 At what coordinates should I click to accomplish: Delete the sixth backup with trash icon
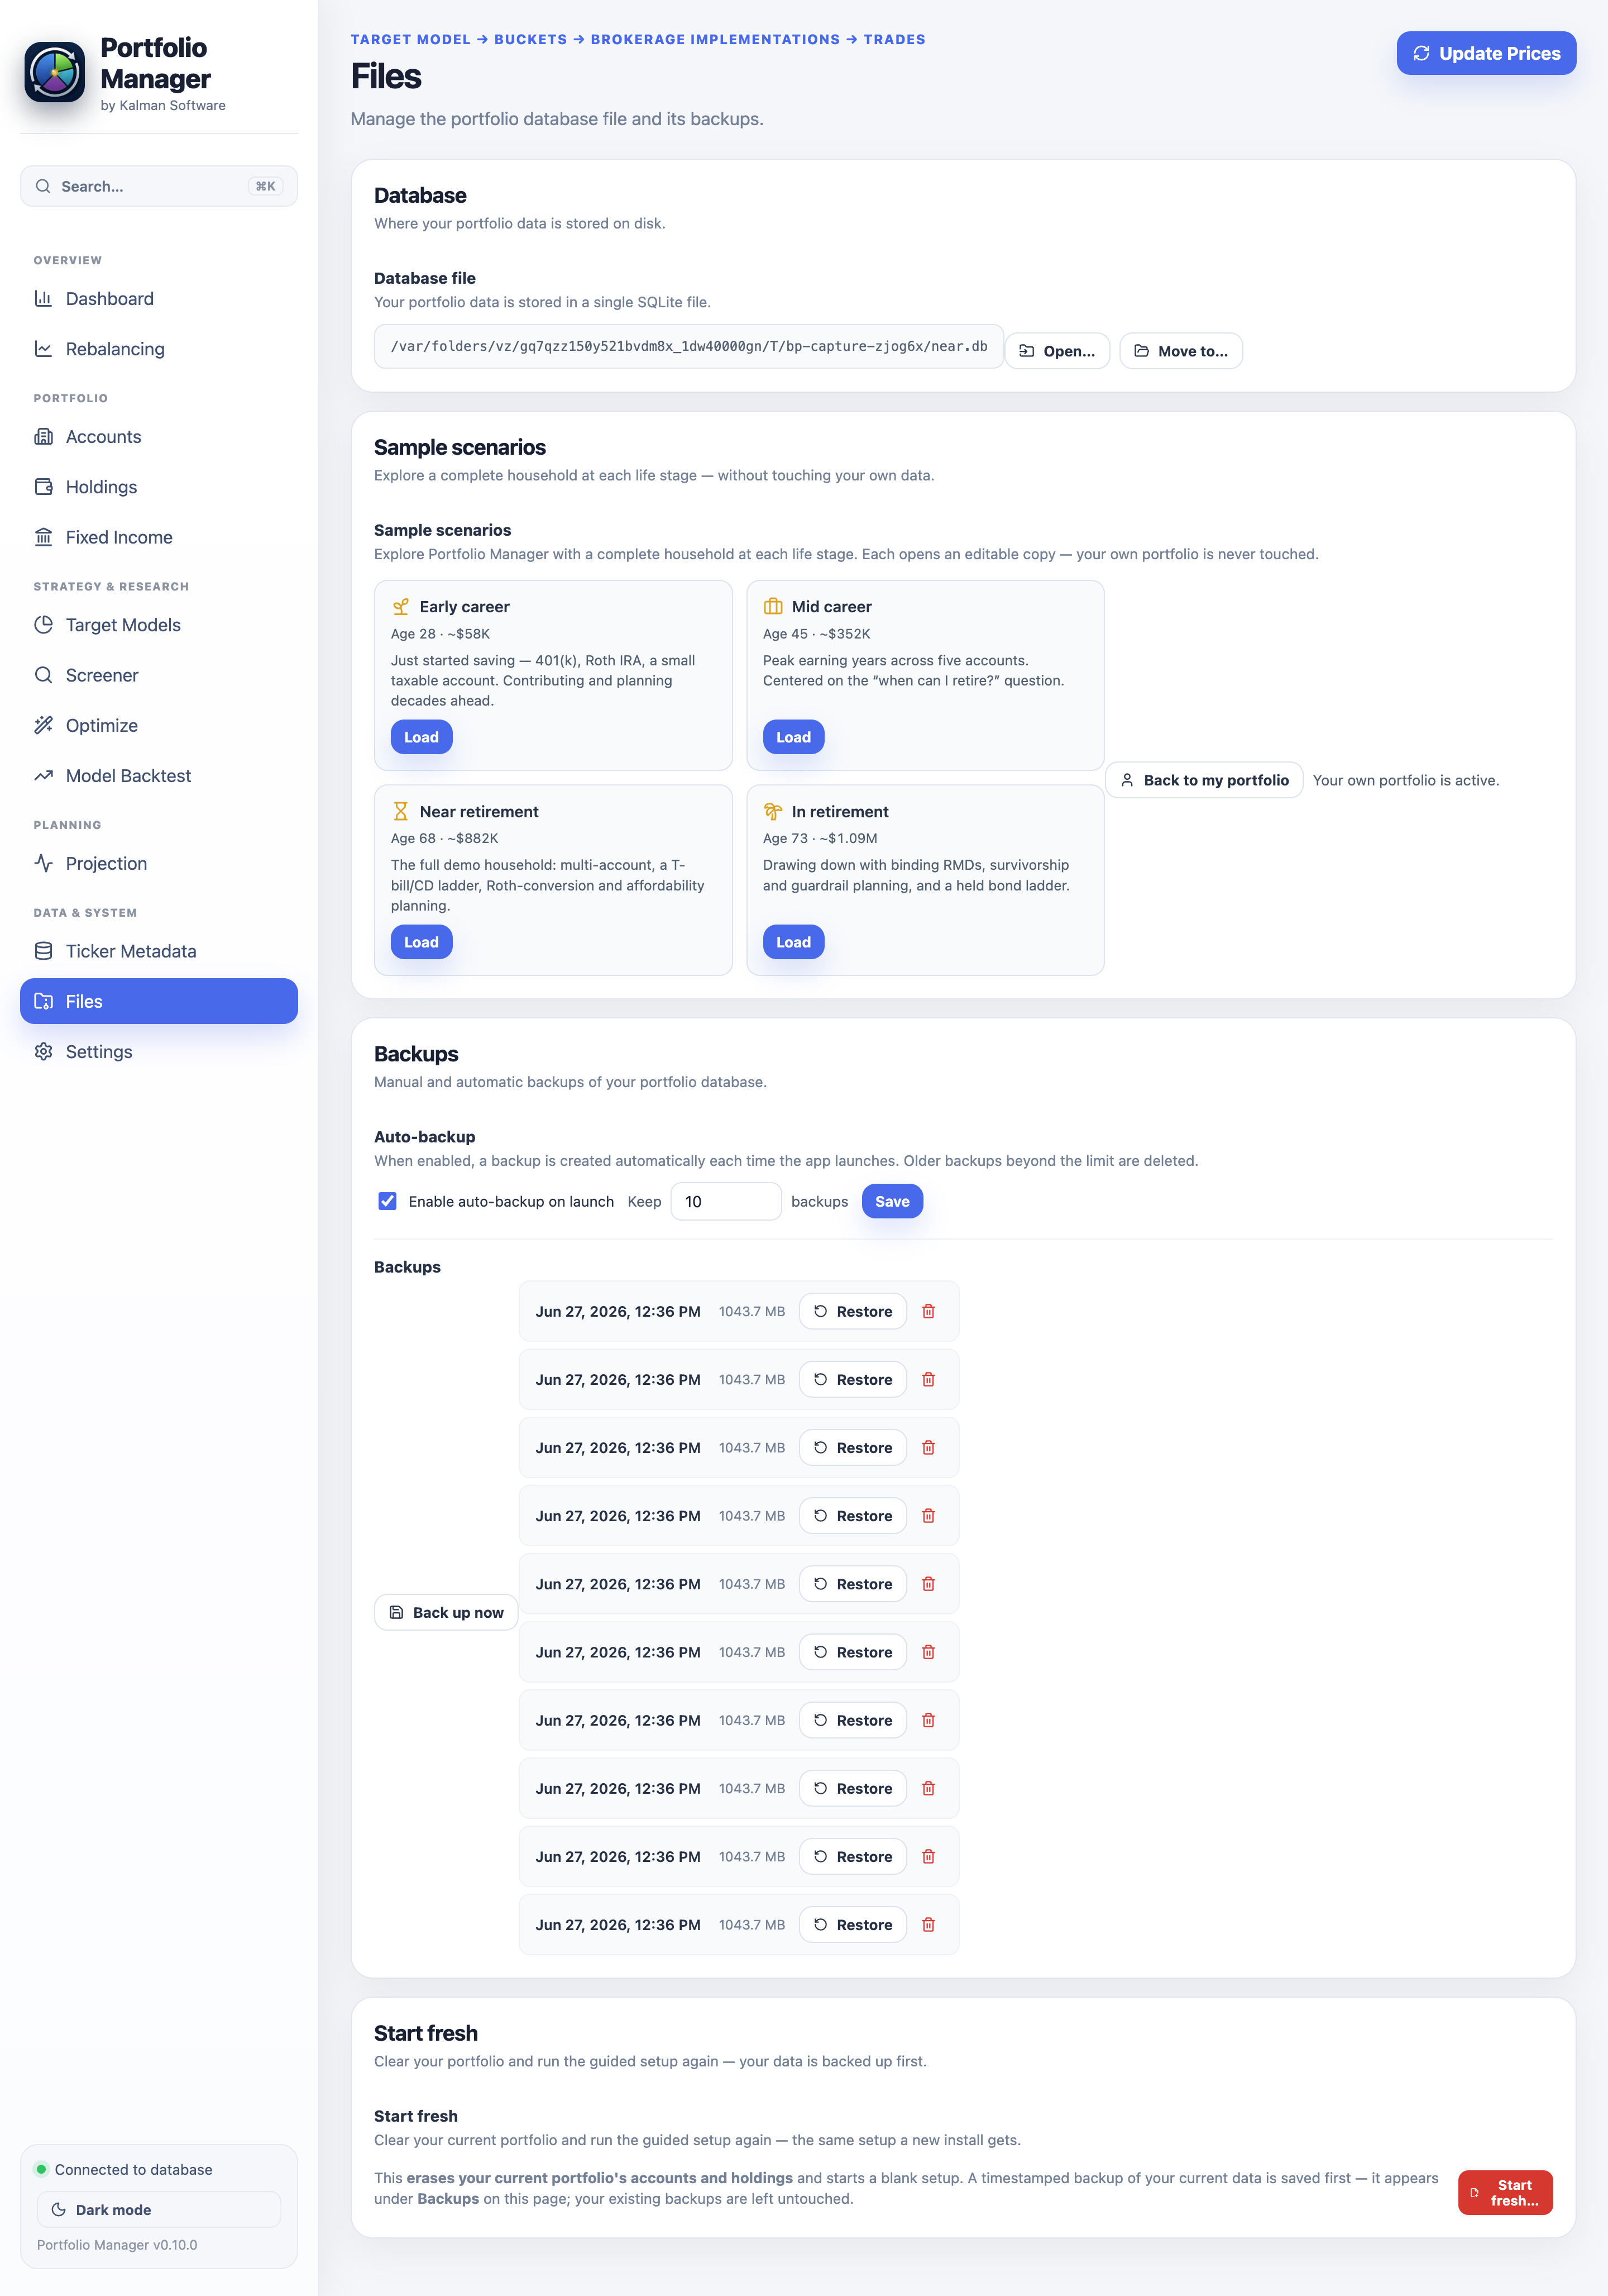point(927,1652)
